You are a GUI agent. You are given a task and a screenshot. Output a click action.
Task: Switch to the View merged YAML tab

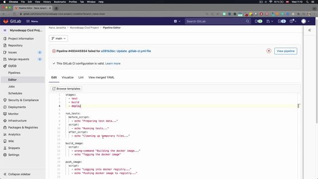(101, 78)
